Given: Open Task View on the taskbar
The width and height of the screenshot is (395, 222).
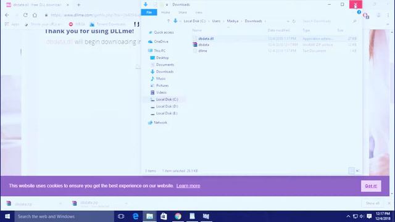Looking at the screenshot, I should pyautogui.click(x=121, y=216).
